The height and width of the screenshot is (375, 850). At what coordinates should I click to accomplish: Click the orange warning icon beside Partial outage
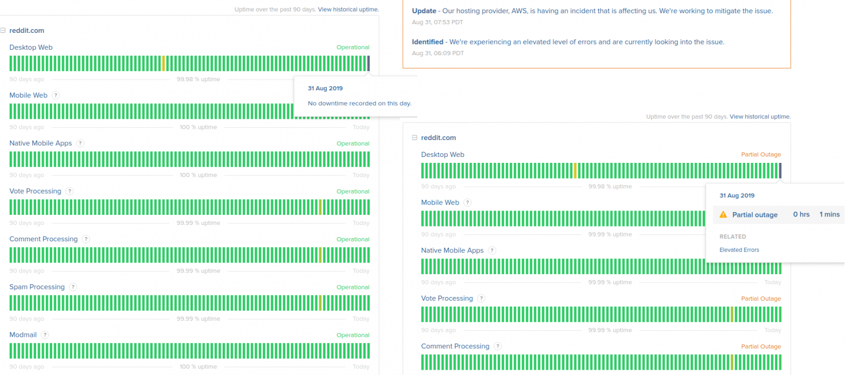[x=723, y=215]
